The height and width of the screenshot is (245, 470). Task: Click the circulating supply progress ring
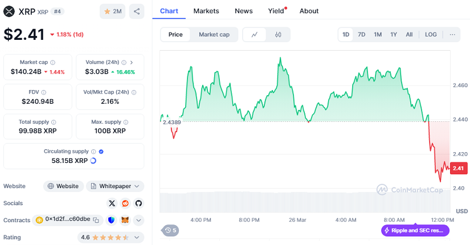point(93,161)
